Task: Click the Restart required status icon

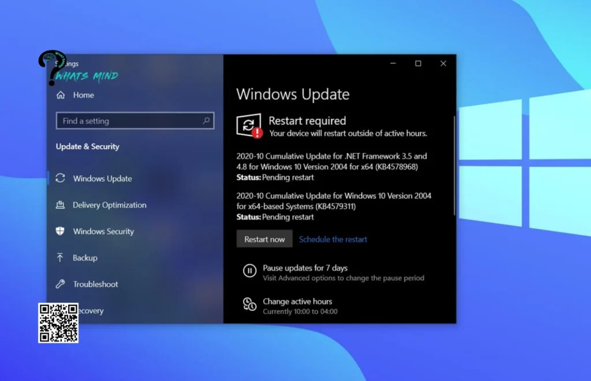Action: pyautogui.click(x=249, y=126)
